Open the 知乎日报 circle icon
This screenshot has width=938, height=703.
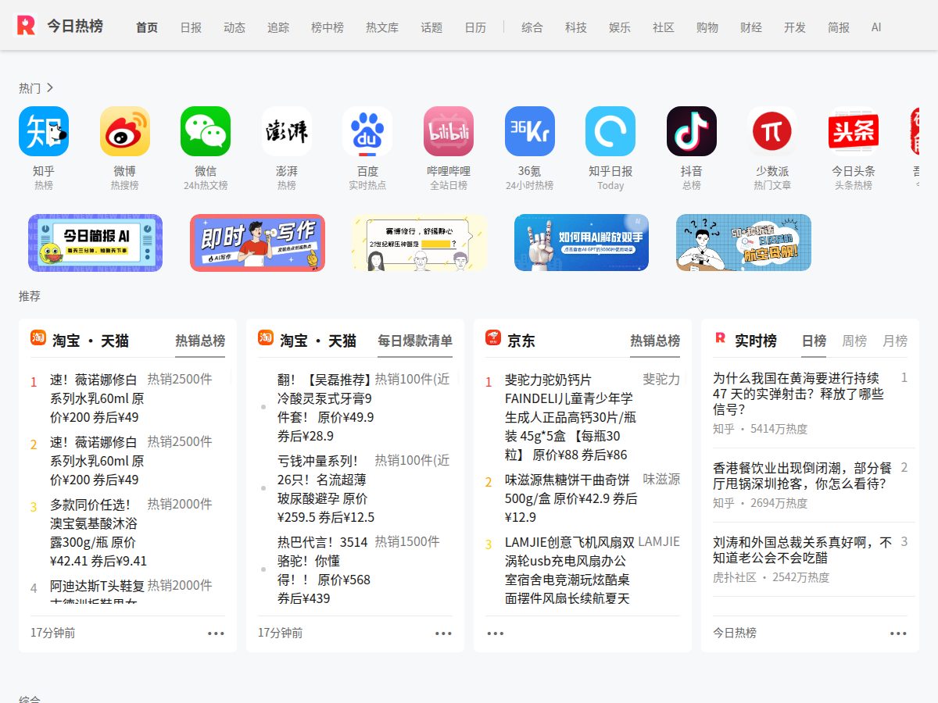[610, 131]
